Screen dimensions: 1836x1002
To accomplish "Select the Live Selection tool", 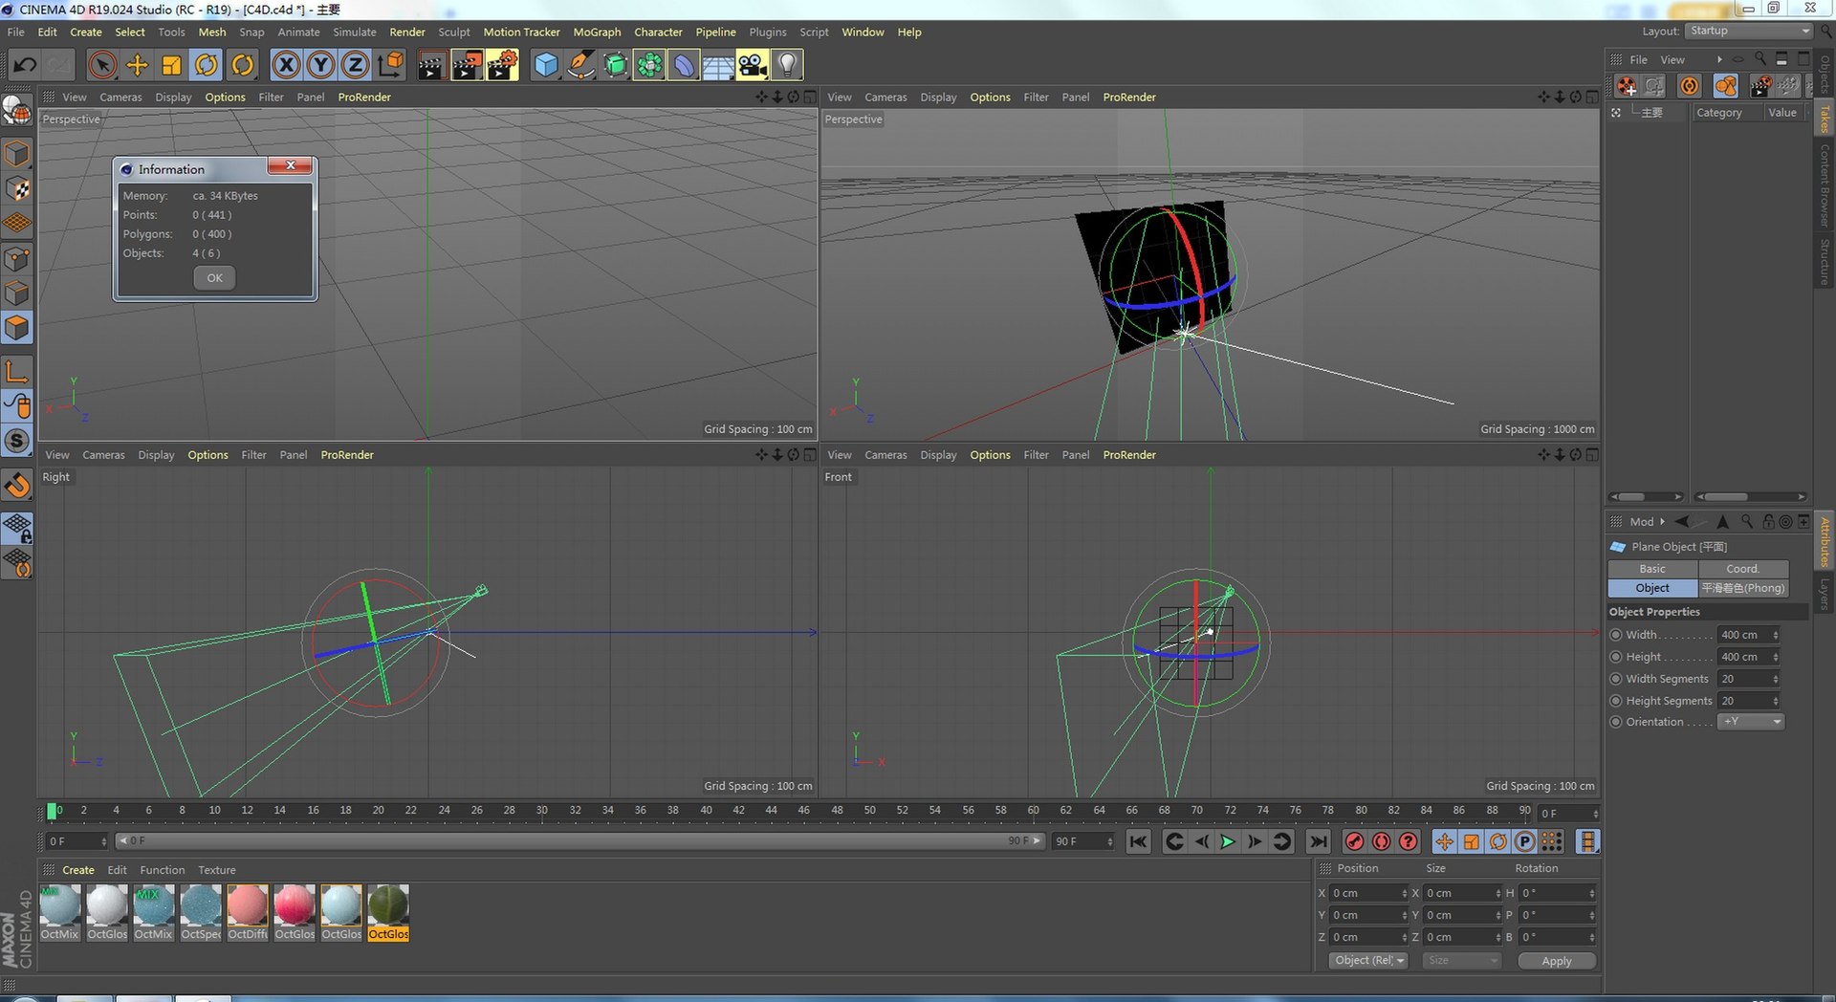I will [102, 65].
